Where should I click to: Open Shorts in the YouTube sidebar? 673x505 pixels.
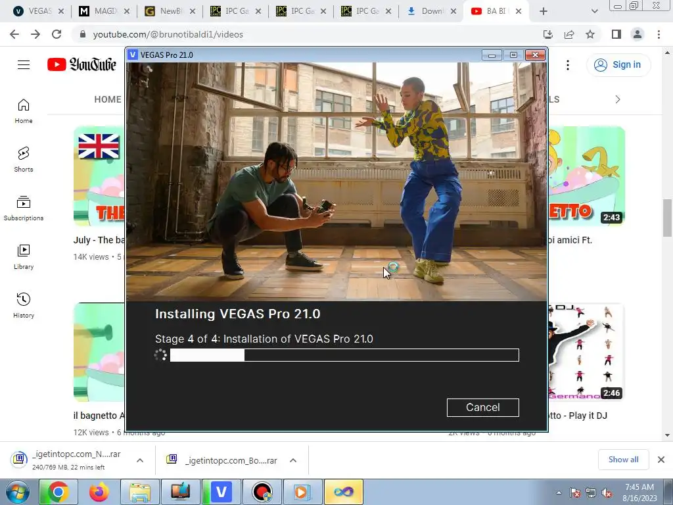[x=24, y=160]
